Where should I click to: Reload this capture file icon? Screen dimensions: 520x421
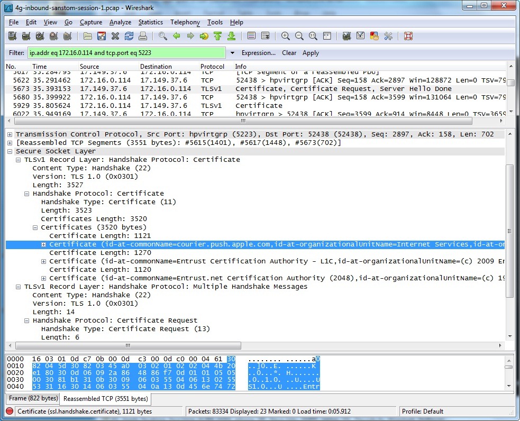(x=129, y=36)
